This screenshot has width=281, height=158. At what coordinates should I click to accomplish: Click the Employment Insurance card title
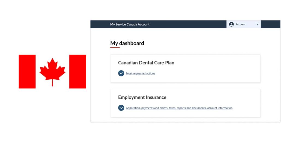(142, 97)
